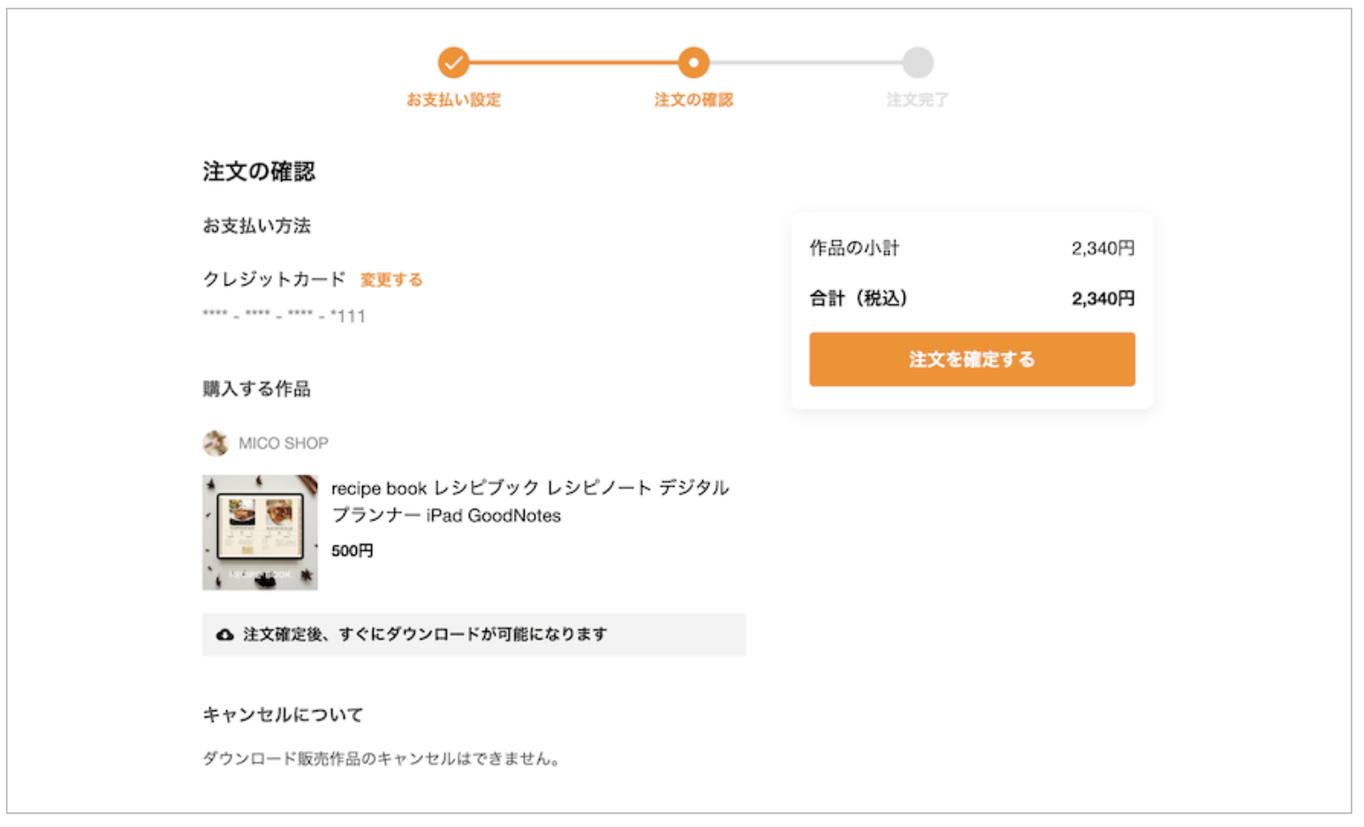
Task: Open the MICO SHOP shop name link
Action: pos(284,444)
